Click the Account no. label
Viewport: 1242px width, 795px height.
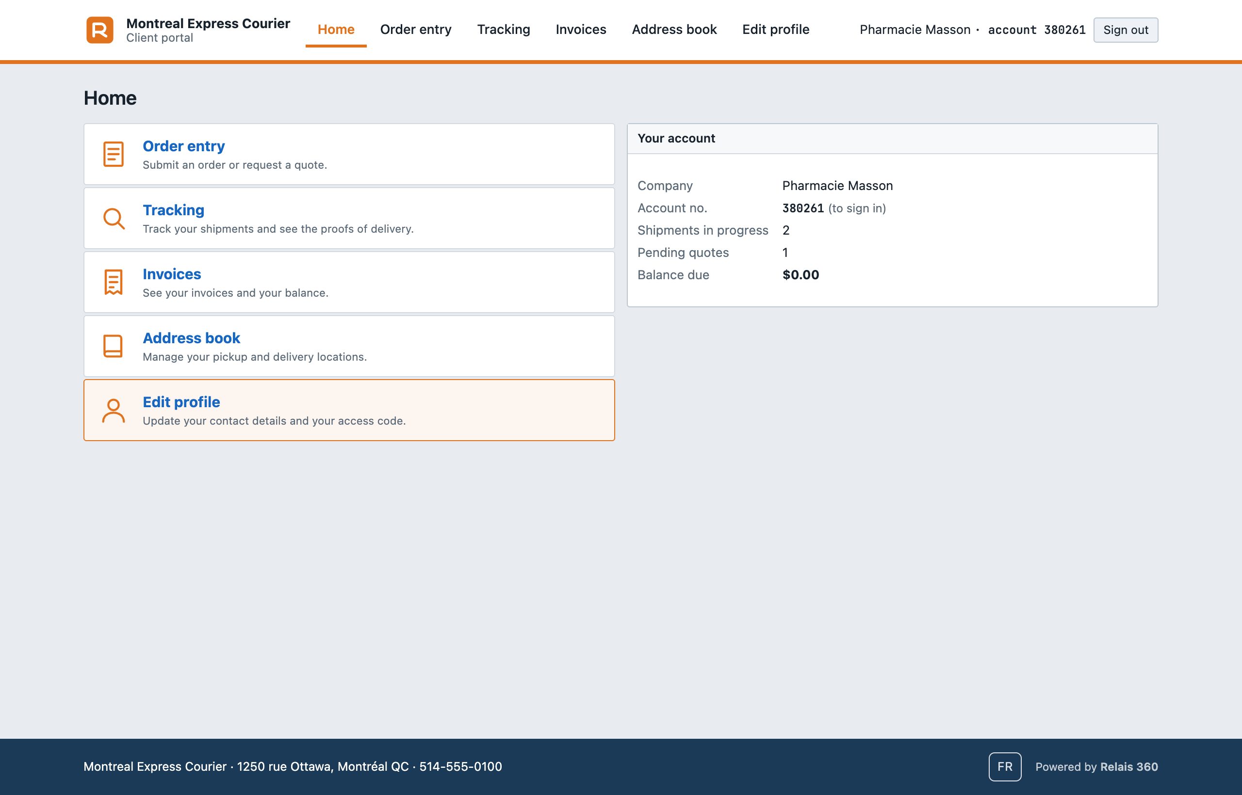click(x=672, y=208)
